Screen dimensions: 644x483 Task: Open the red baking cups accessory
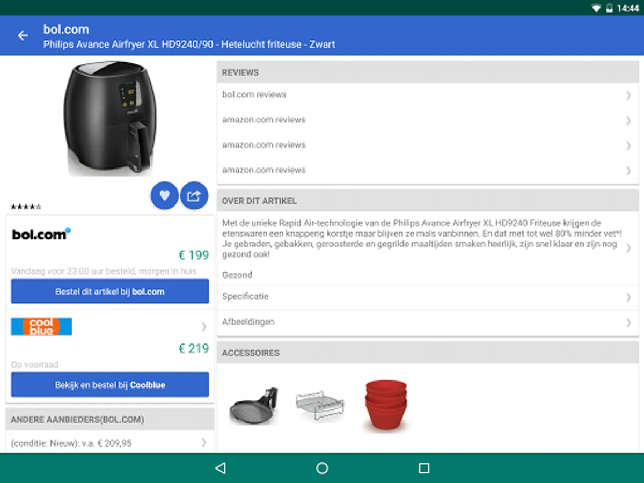(385, 405)
